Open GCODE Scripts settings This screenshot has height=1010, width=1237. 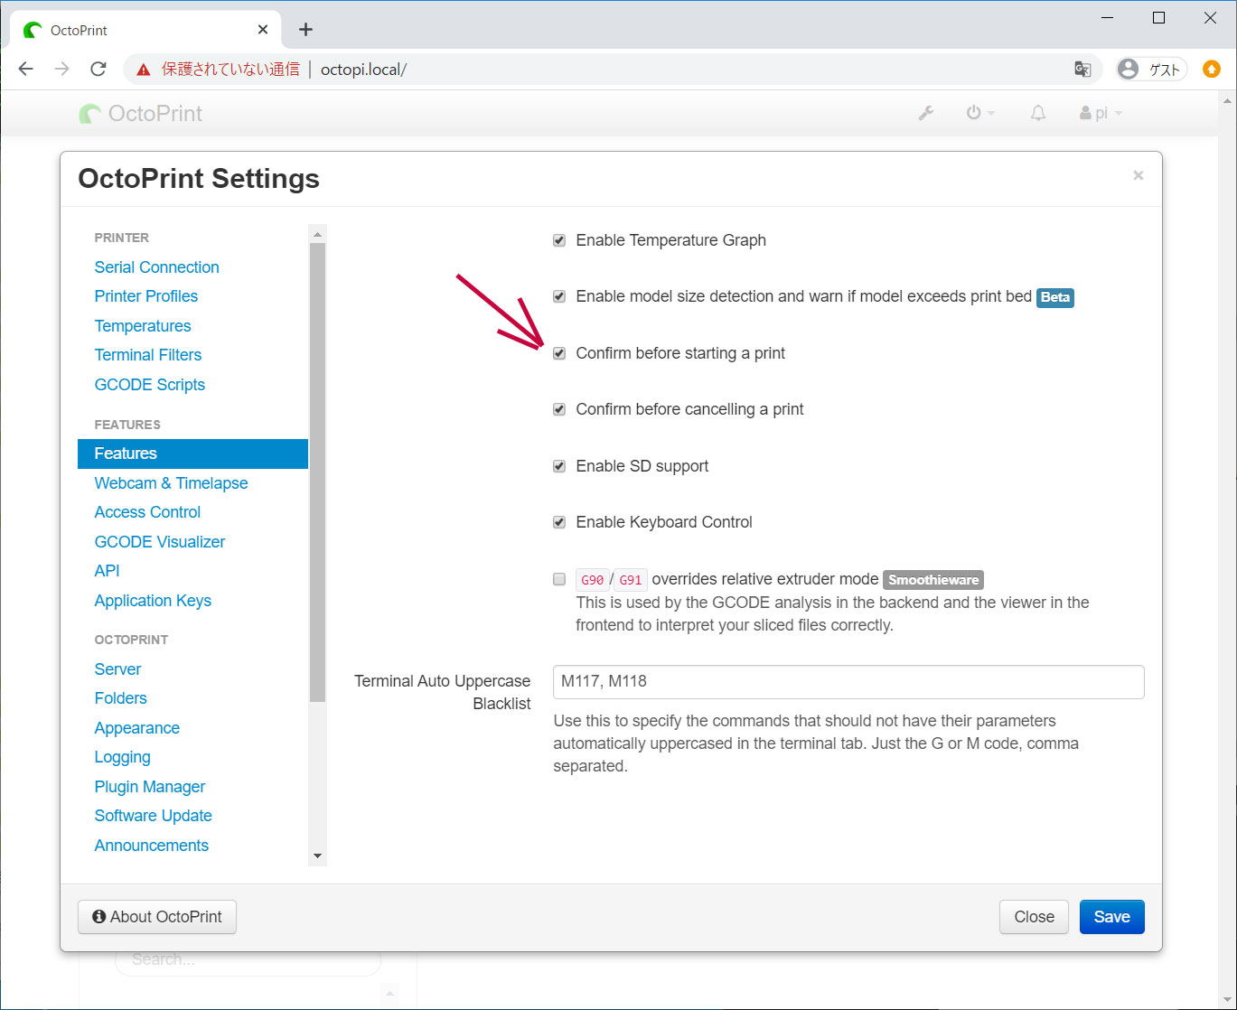click(x=149, y=385)
